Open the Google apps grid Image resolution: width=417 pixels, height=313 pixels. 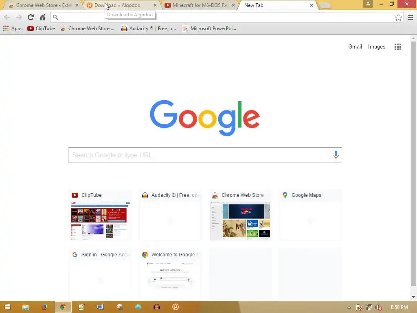tap(398, 47)
